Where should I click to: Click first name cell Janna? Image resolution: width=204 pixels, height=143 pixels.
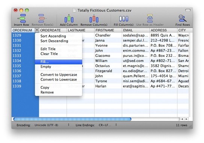tap(108, 40)
